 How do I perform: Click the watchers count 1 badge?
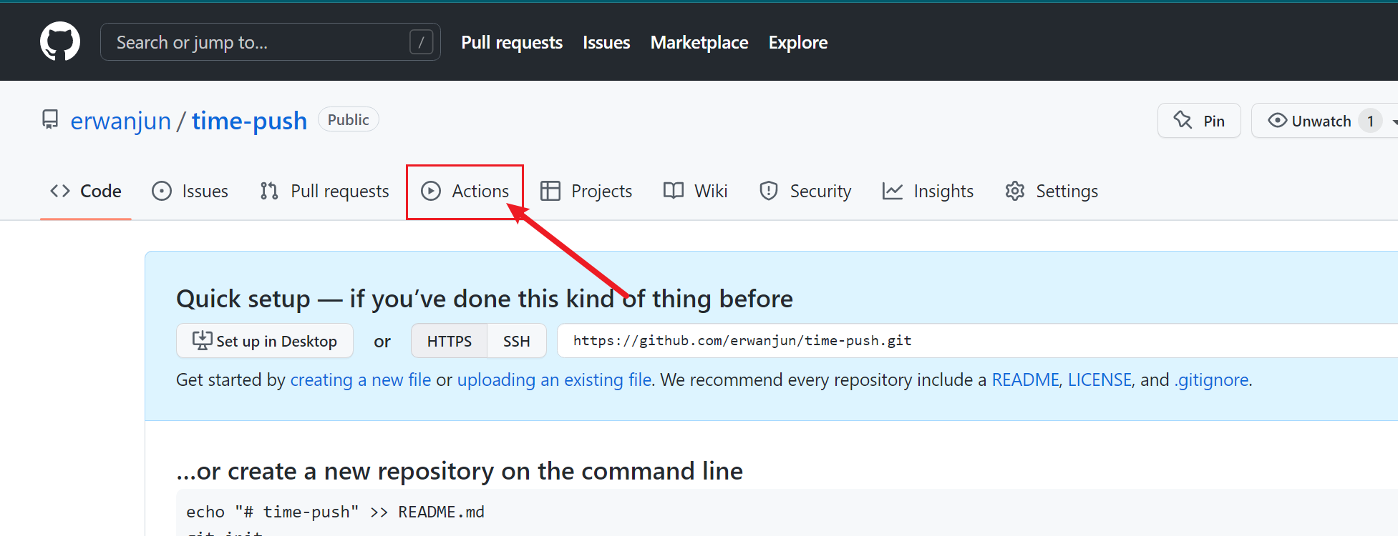tap(1370, 121)
